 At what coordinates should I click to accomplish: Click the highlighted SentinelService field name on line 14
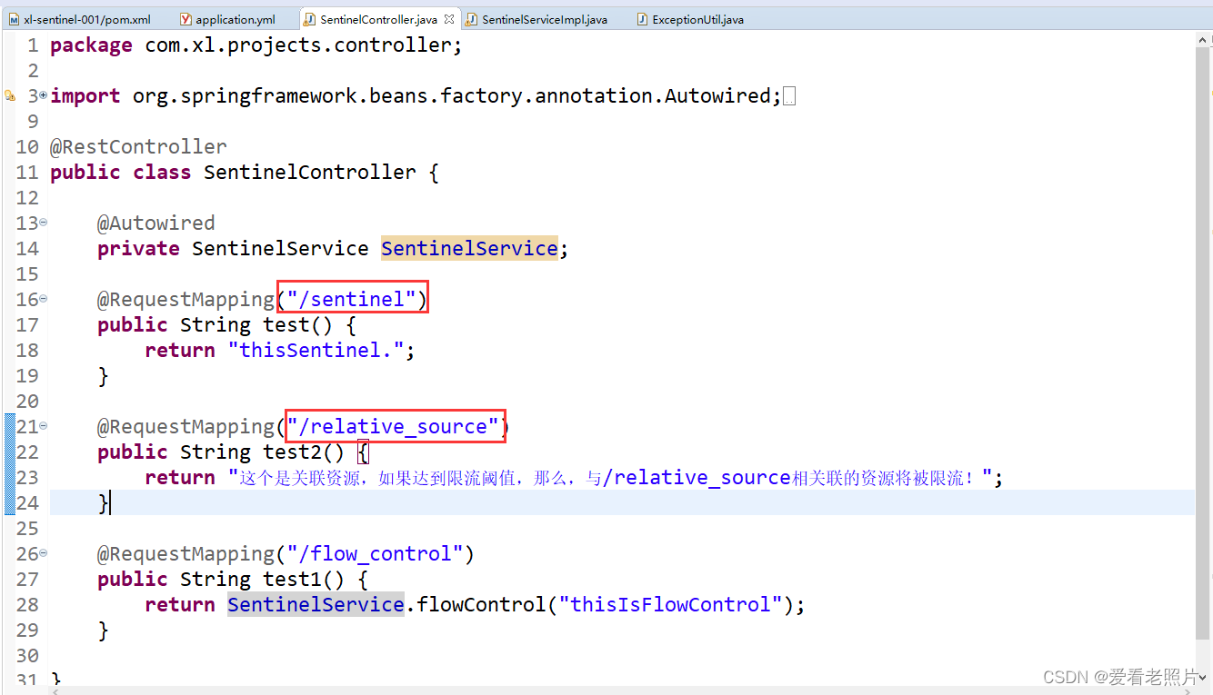pos(468,249)
